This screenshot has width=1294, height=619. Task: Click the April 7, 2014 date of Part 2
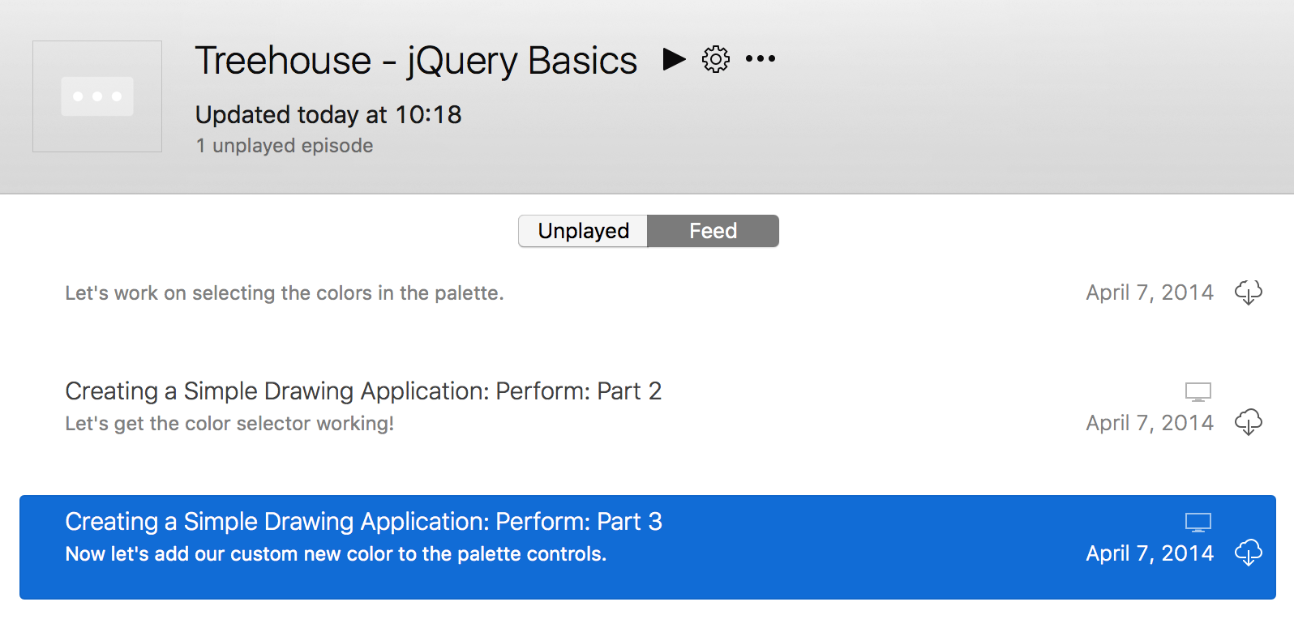1150,423
